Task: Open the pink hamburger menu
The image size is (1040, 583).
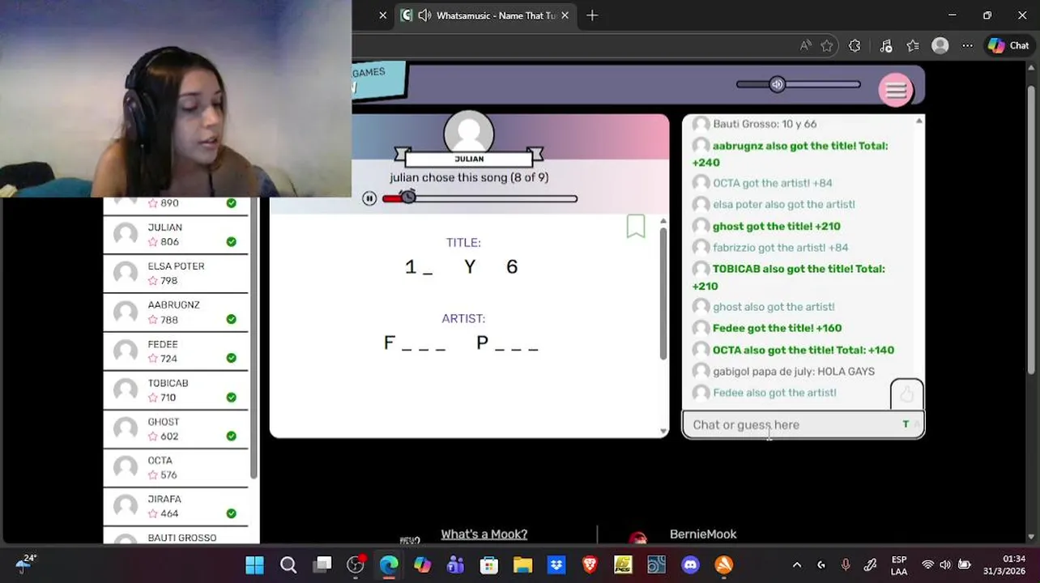Action: click(x=896, y=91)
